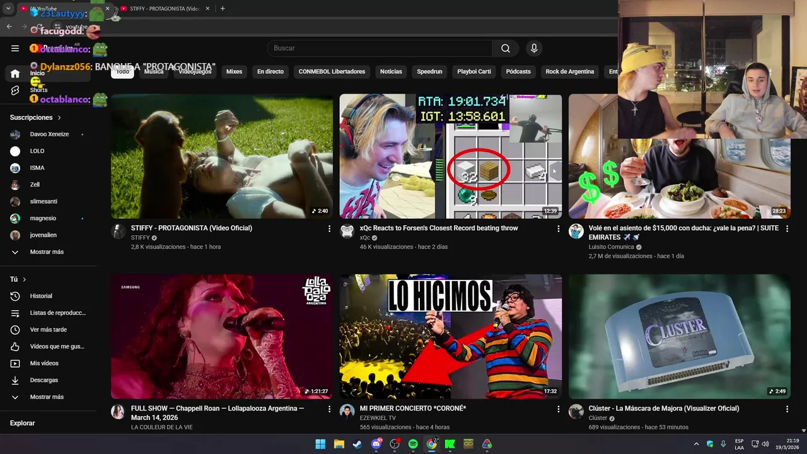Open STIFFY channel avatar
Viewport: 807px width, 454px height.
[119, 231]
